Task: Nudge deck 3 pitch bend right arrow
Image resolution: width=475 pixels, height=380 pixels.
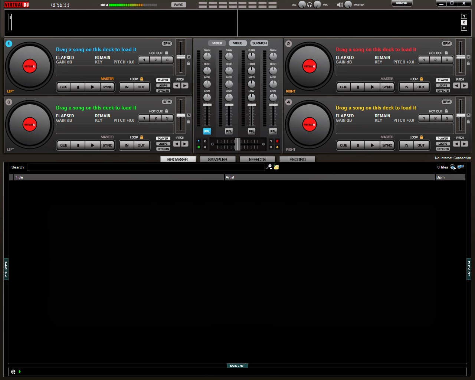Action: pos(185,144)
